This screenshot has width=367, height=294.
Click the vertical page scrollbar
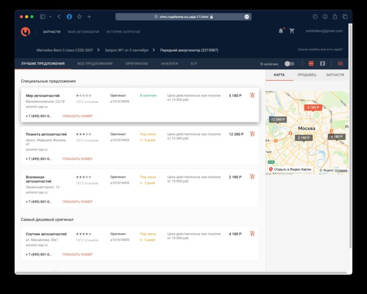pyautogui.click(x=350, y=136)
